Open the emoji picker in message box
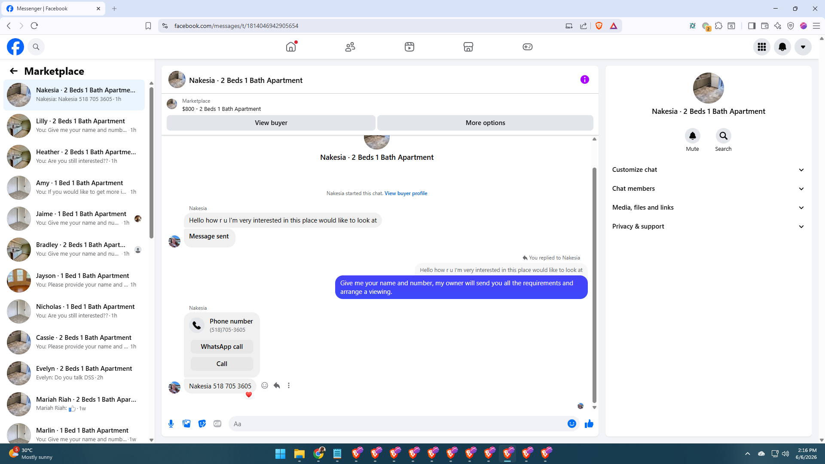This screenshot has width=825, height=464. [x=572, y=424]
